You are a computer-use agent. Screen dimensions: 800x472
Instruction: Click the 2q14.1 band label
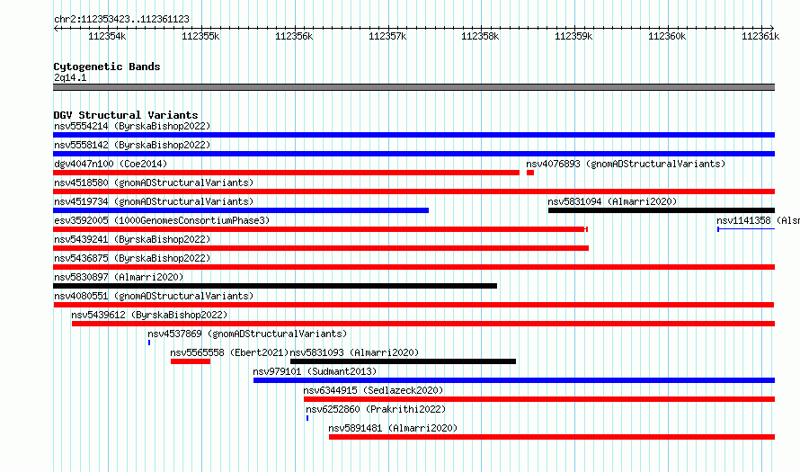click(70, 77)
